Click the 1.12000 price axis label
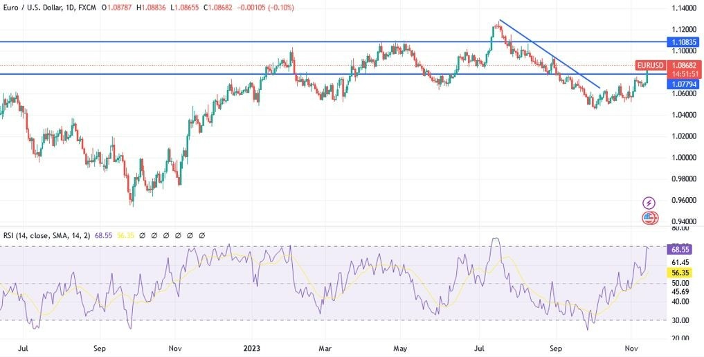This screenshot has width=704, height=357. click(x=684, y=29)
